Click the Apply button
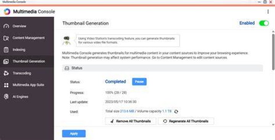275x140 pixels. coord(74,133)
